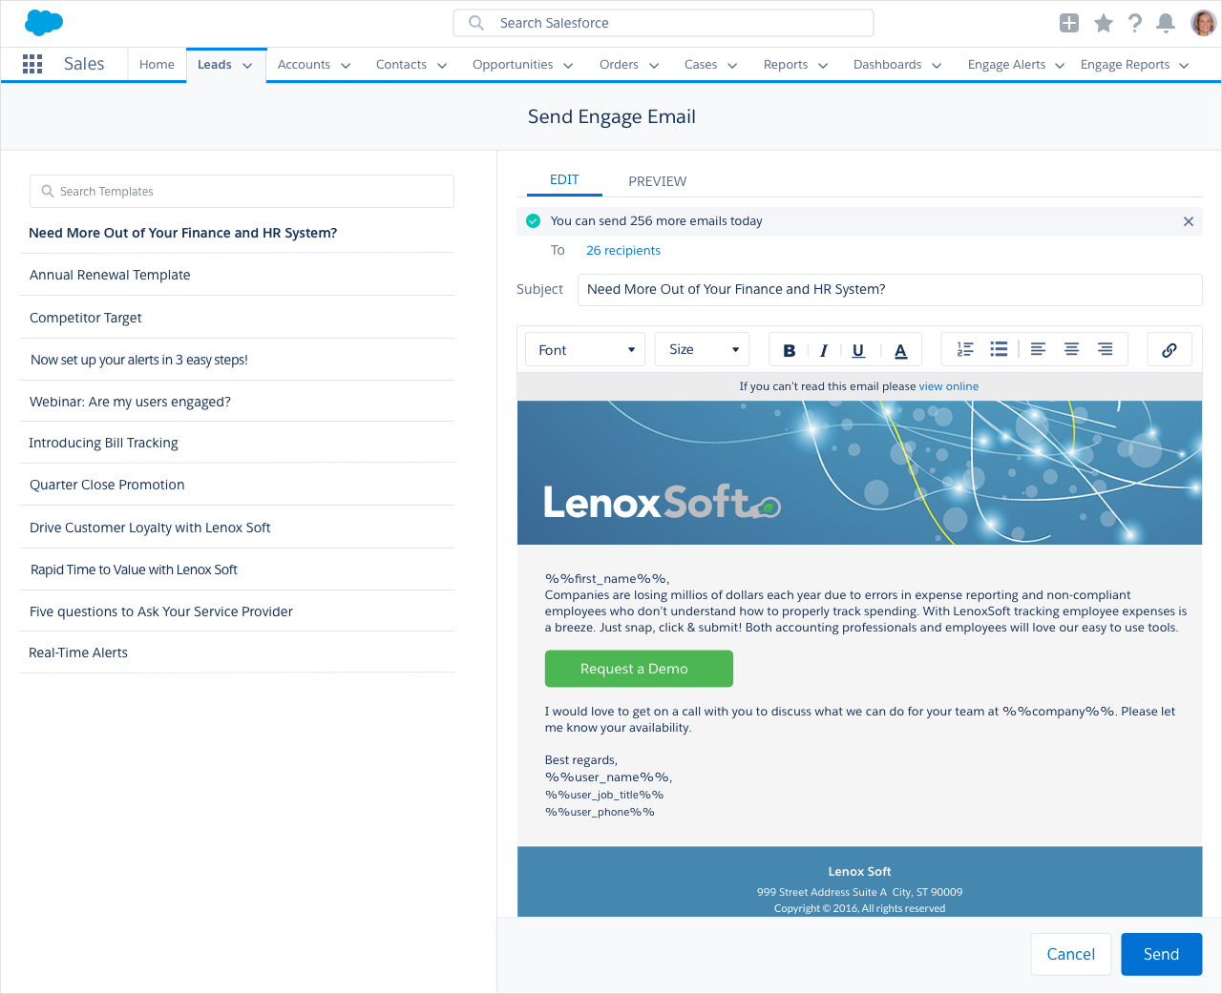Select Quarter Close Promotion template
Viewport: 1222px width, 994px height.
[x=237, y=485]
